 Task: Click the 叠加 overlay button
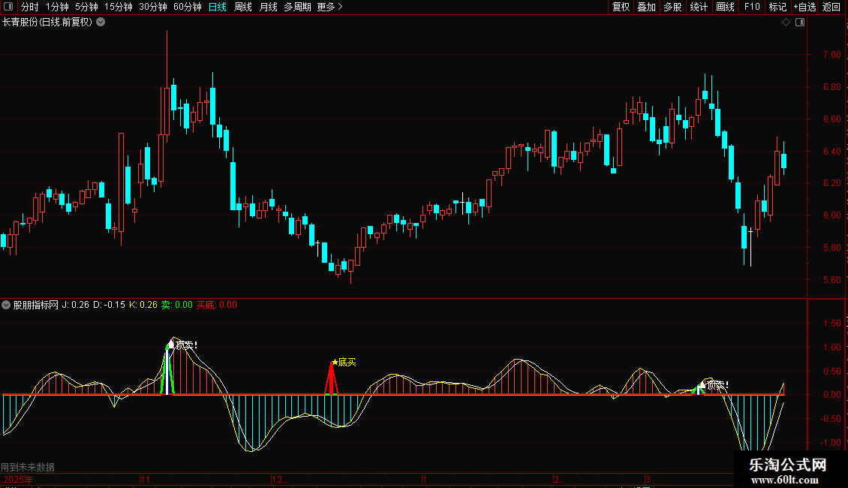coord(646,7)
